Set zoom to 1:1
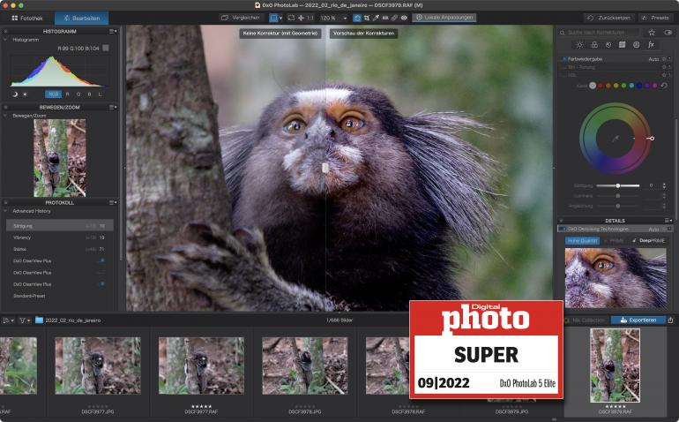Viewport: 679px width, 422px height. click(310, 18)
